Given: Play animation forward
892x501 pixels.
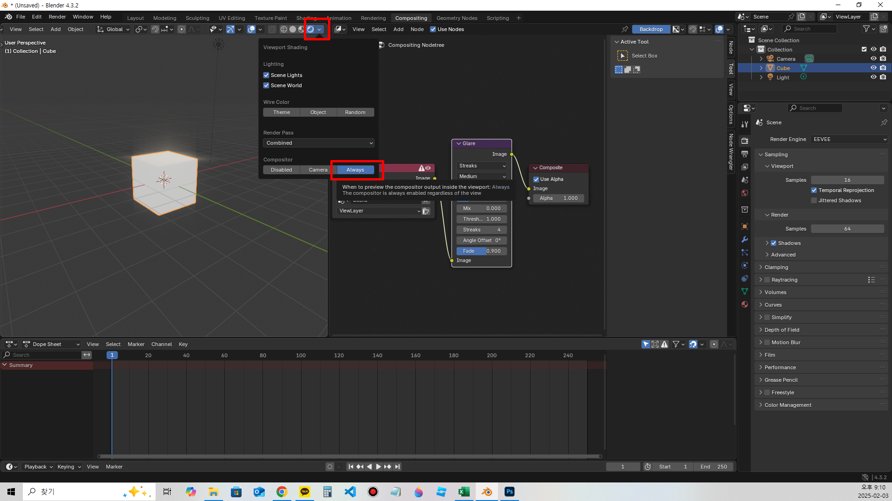Looking at the screenshot, I should point(378,467).
